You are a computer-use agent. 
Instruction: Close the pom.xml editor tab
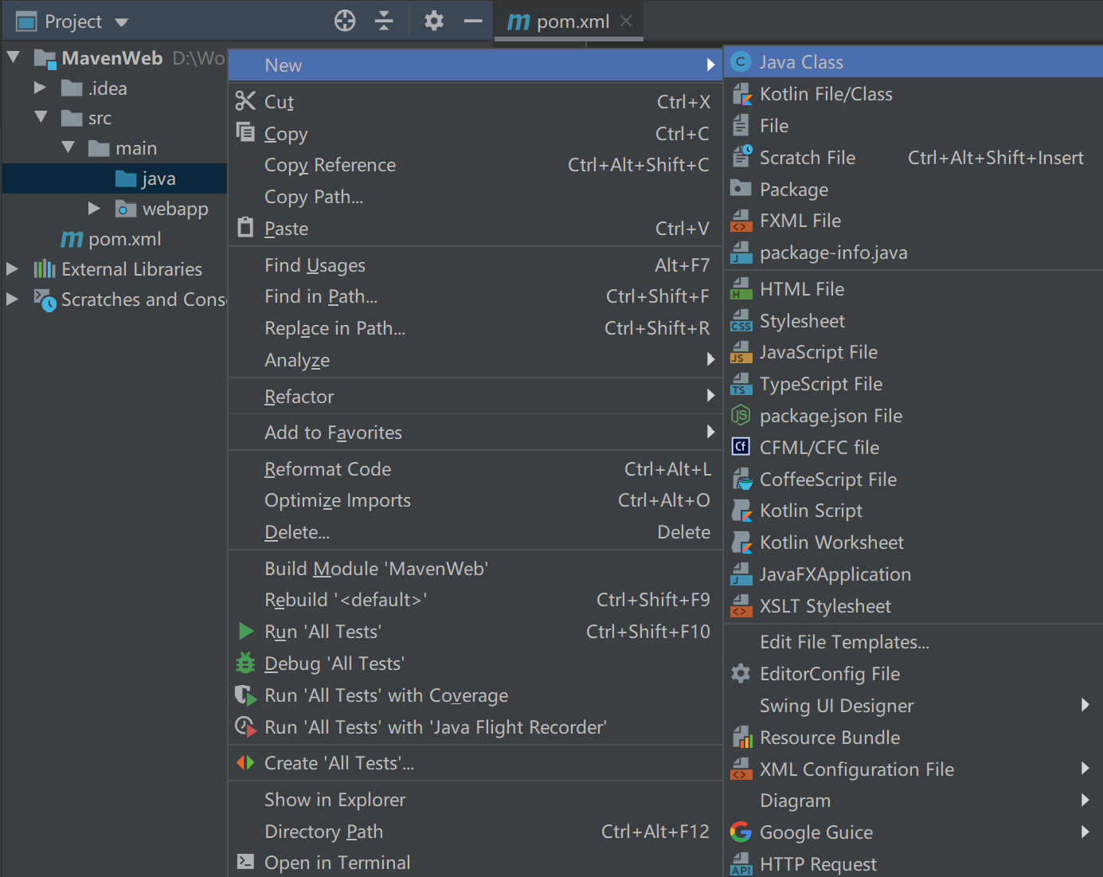point(626,21)
